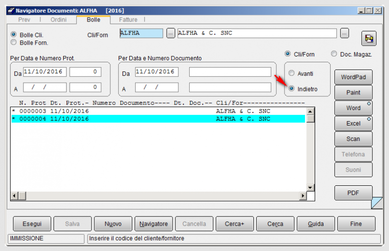Click A document number field
The image size is (389, 251).
[230, 88]
